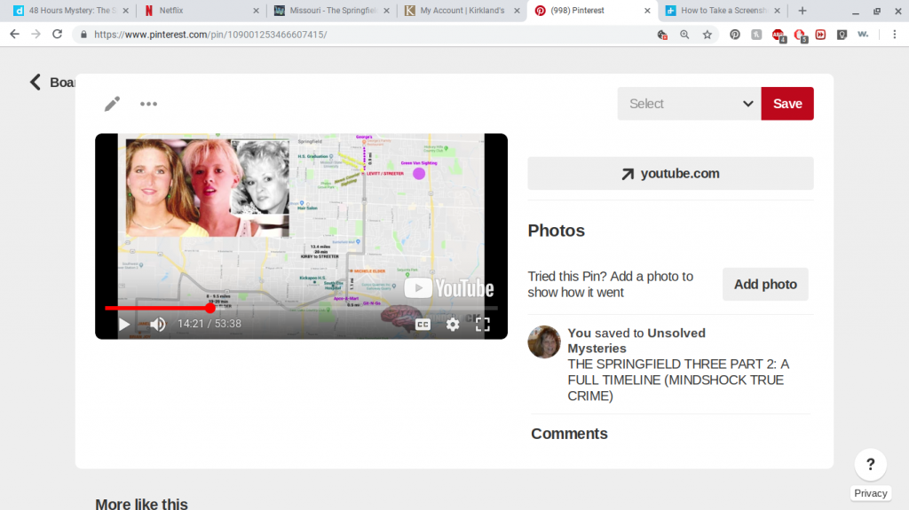Open the help question mark button

870,465
